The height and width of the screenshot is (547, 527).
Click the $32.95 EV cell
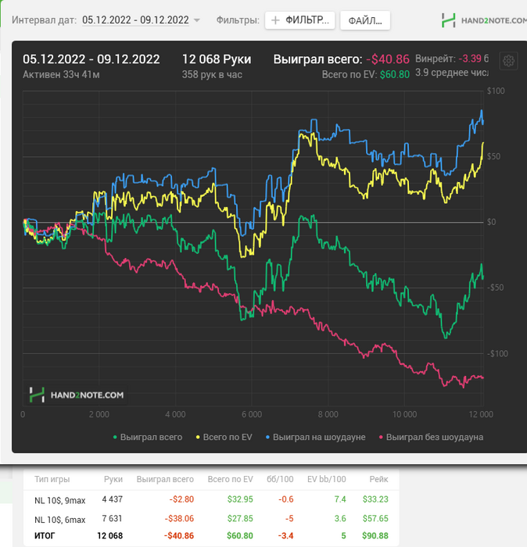(240, 499)
